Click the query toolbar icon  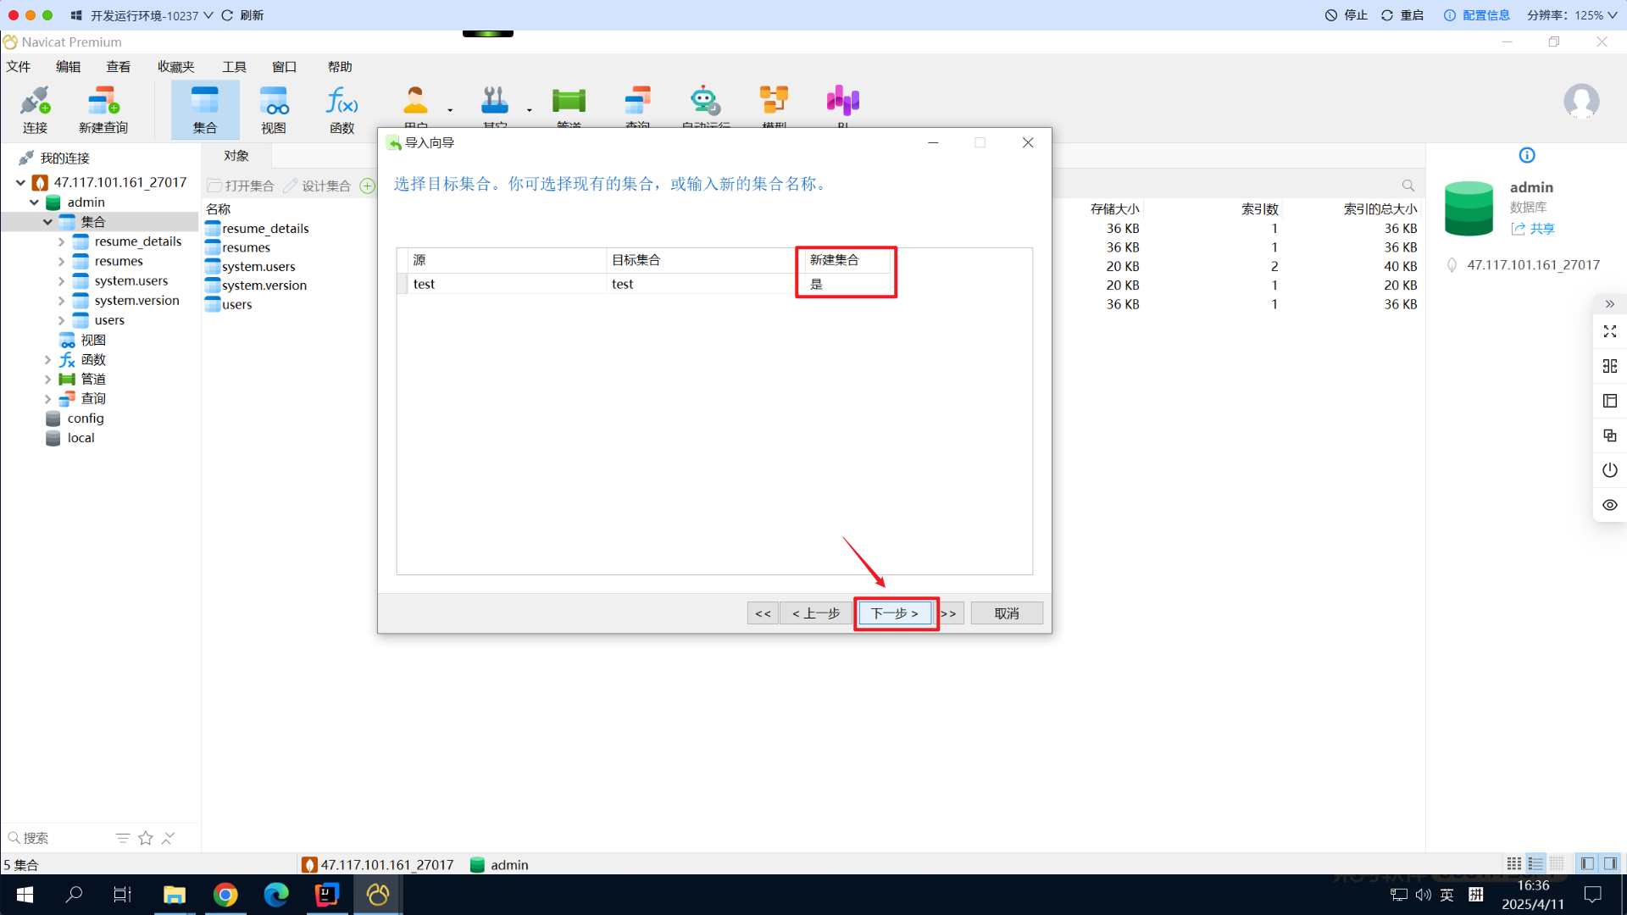point(637,102)
